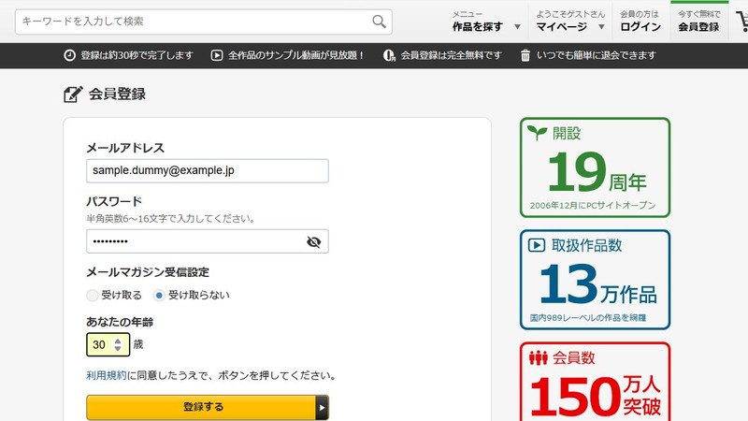
Task: Submit with the 登録する button
Action: tap(207, 407)
